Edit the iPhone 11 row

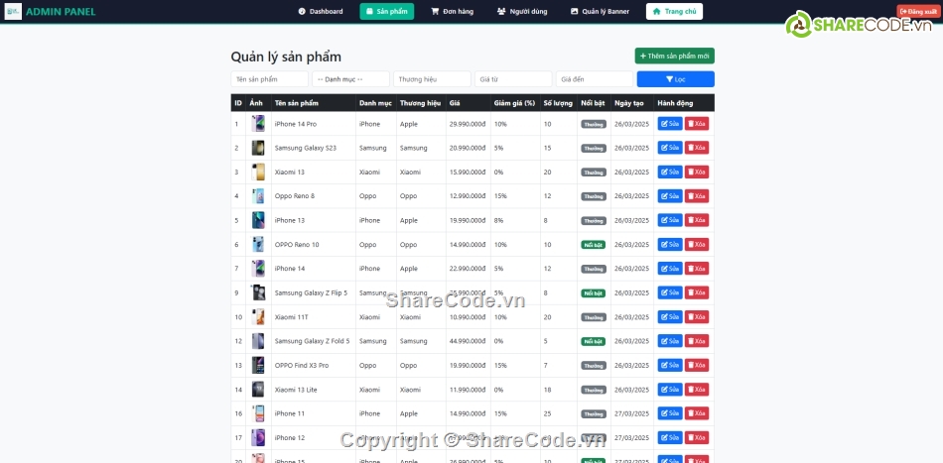tap(669, 413)
